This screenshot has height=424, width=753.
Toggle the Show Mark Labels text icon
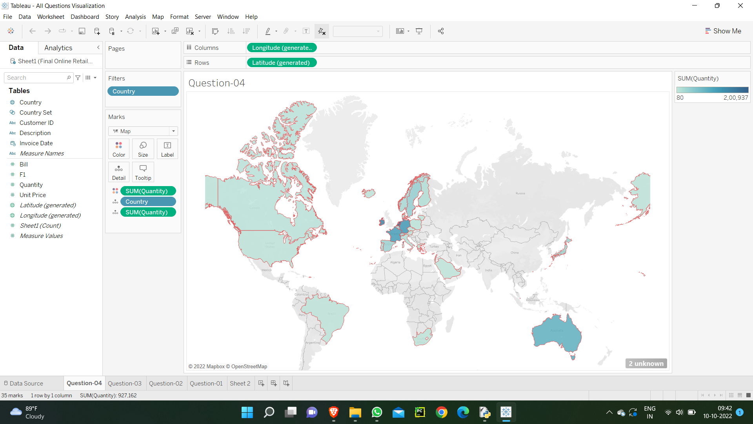pos(306,31)
